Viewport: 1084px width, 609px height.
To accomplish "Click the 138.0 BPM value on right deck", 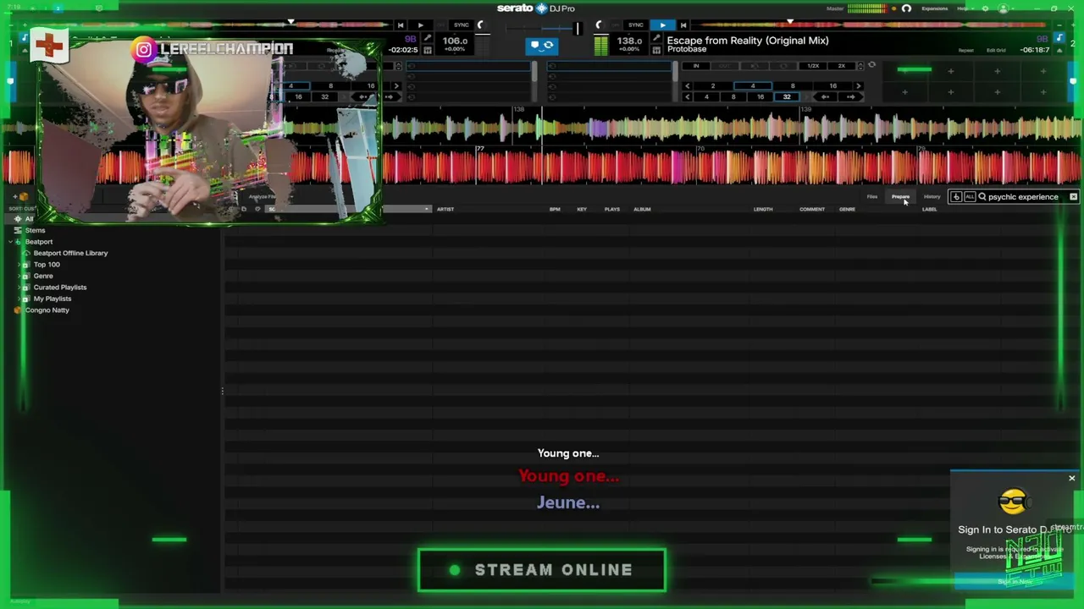I will click(629, 41).
